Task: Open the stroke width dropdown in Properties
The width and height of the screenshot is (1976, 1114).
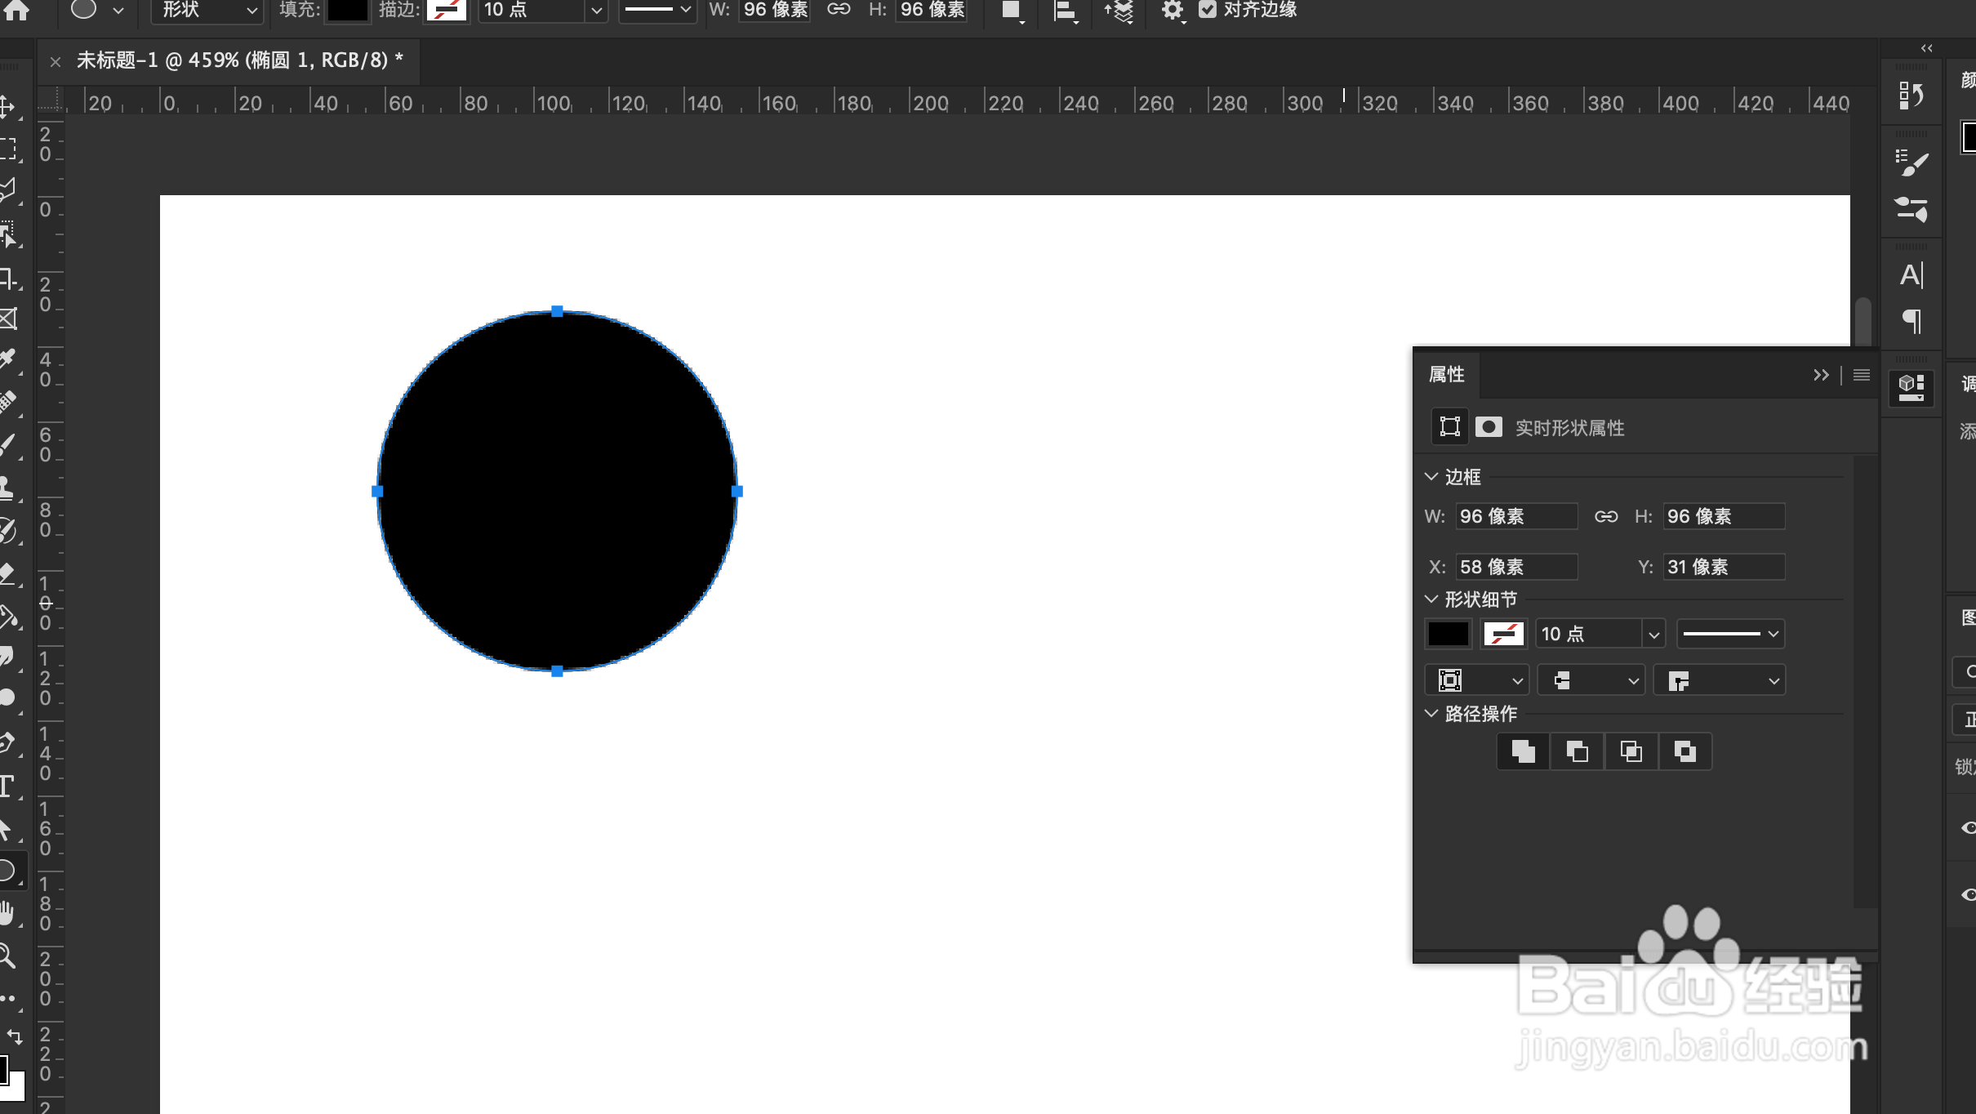Action: pyautogui.click(x=1653, y=635)
